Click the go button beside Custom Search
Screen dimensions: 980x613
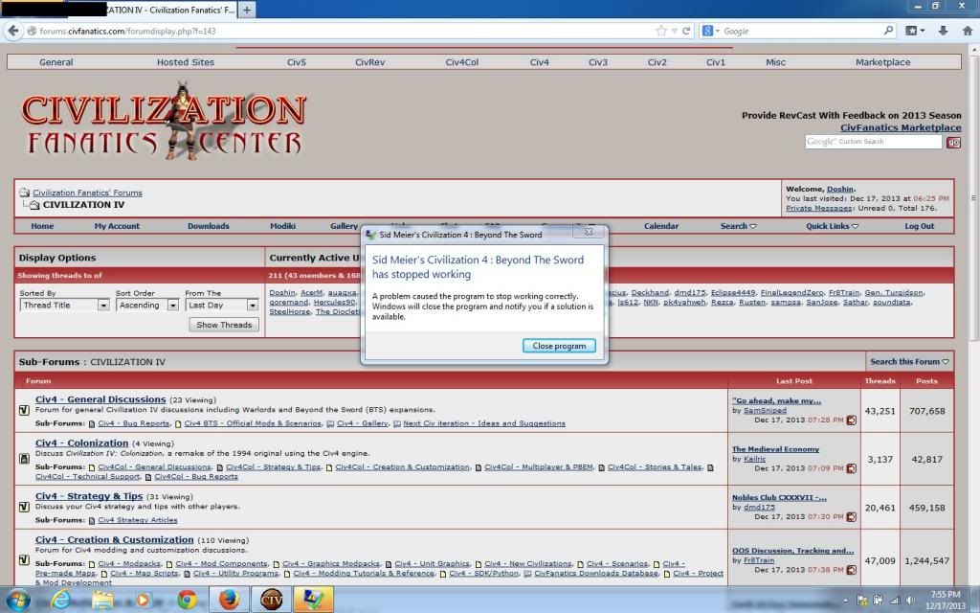[953, 142]
